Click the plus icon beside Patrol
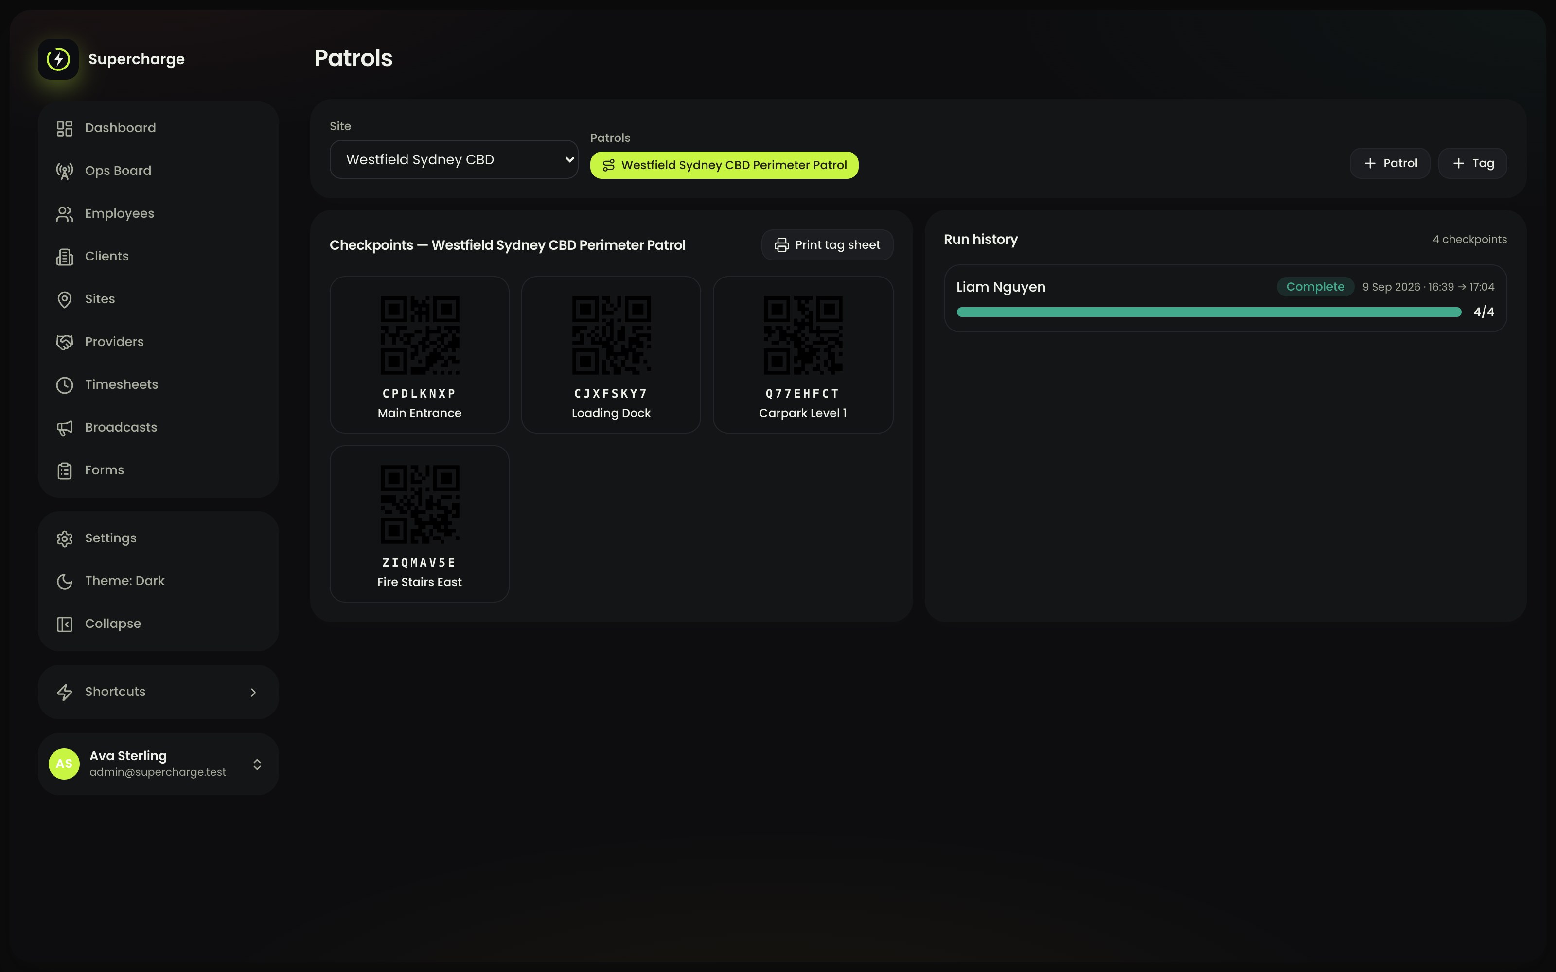1556x972 pixels. point(1370,163)
